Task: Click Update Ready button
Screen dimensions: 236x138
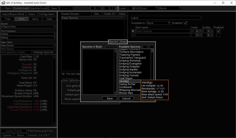Action: (14, 131)
